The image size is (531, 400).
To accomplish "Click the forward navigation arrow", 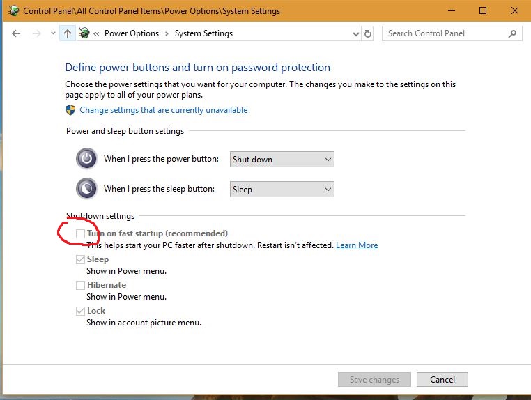I will [36, 33].
